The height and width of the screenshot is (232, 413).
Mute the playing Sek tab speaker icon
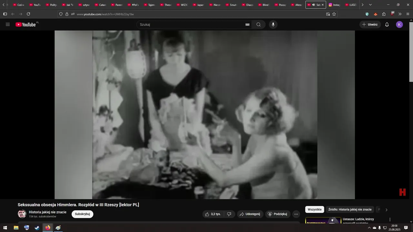(313, 5)
